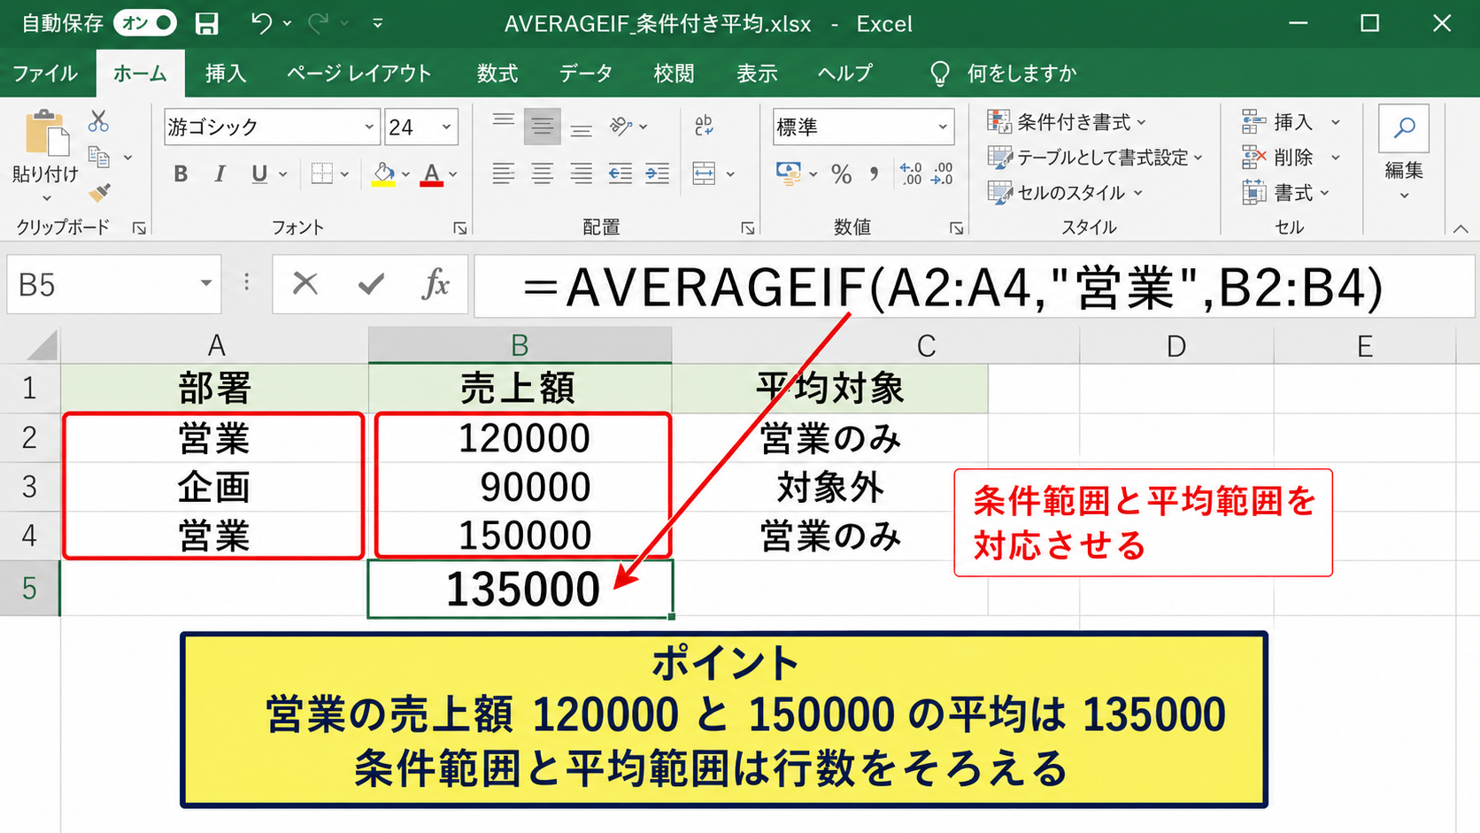Align text to the left

(503, 174)
